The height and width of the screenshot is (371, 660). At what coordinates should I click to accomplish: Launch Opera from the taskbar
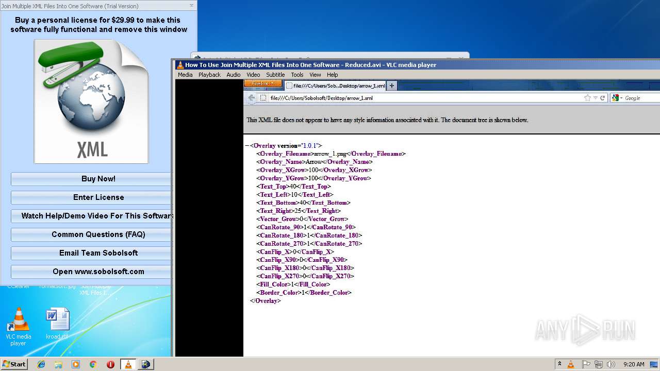110,364
